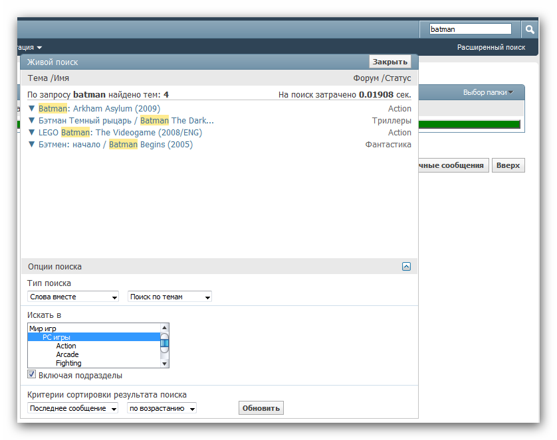
Task: Open Batman: Arkham Asylum (2009) topic
Action: pyautogui.click(x=100, y=108)
